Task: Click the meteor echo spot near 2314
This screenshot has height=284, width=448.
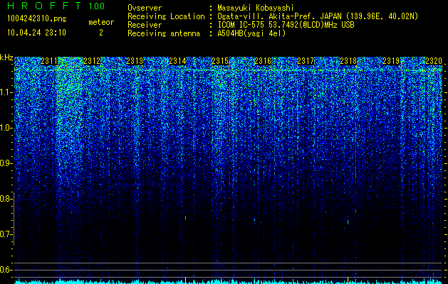Action: click(186, 218)
